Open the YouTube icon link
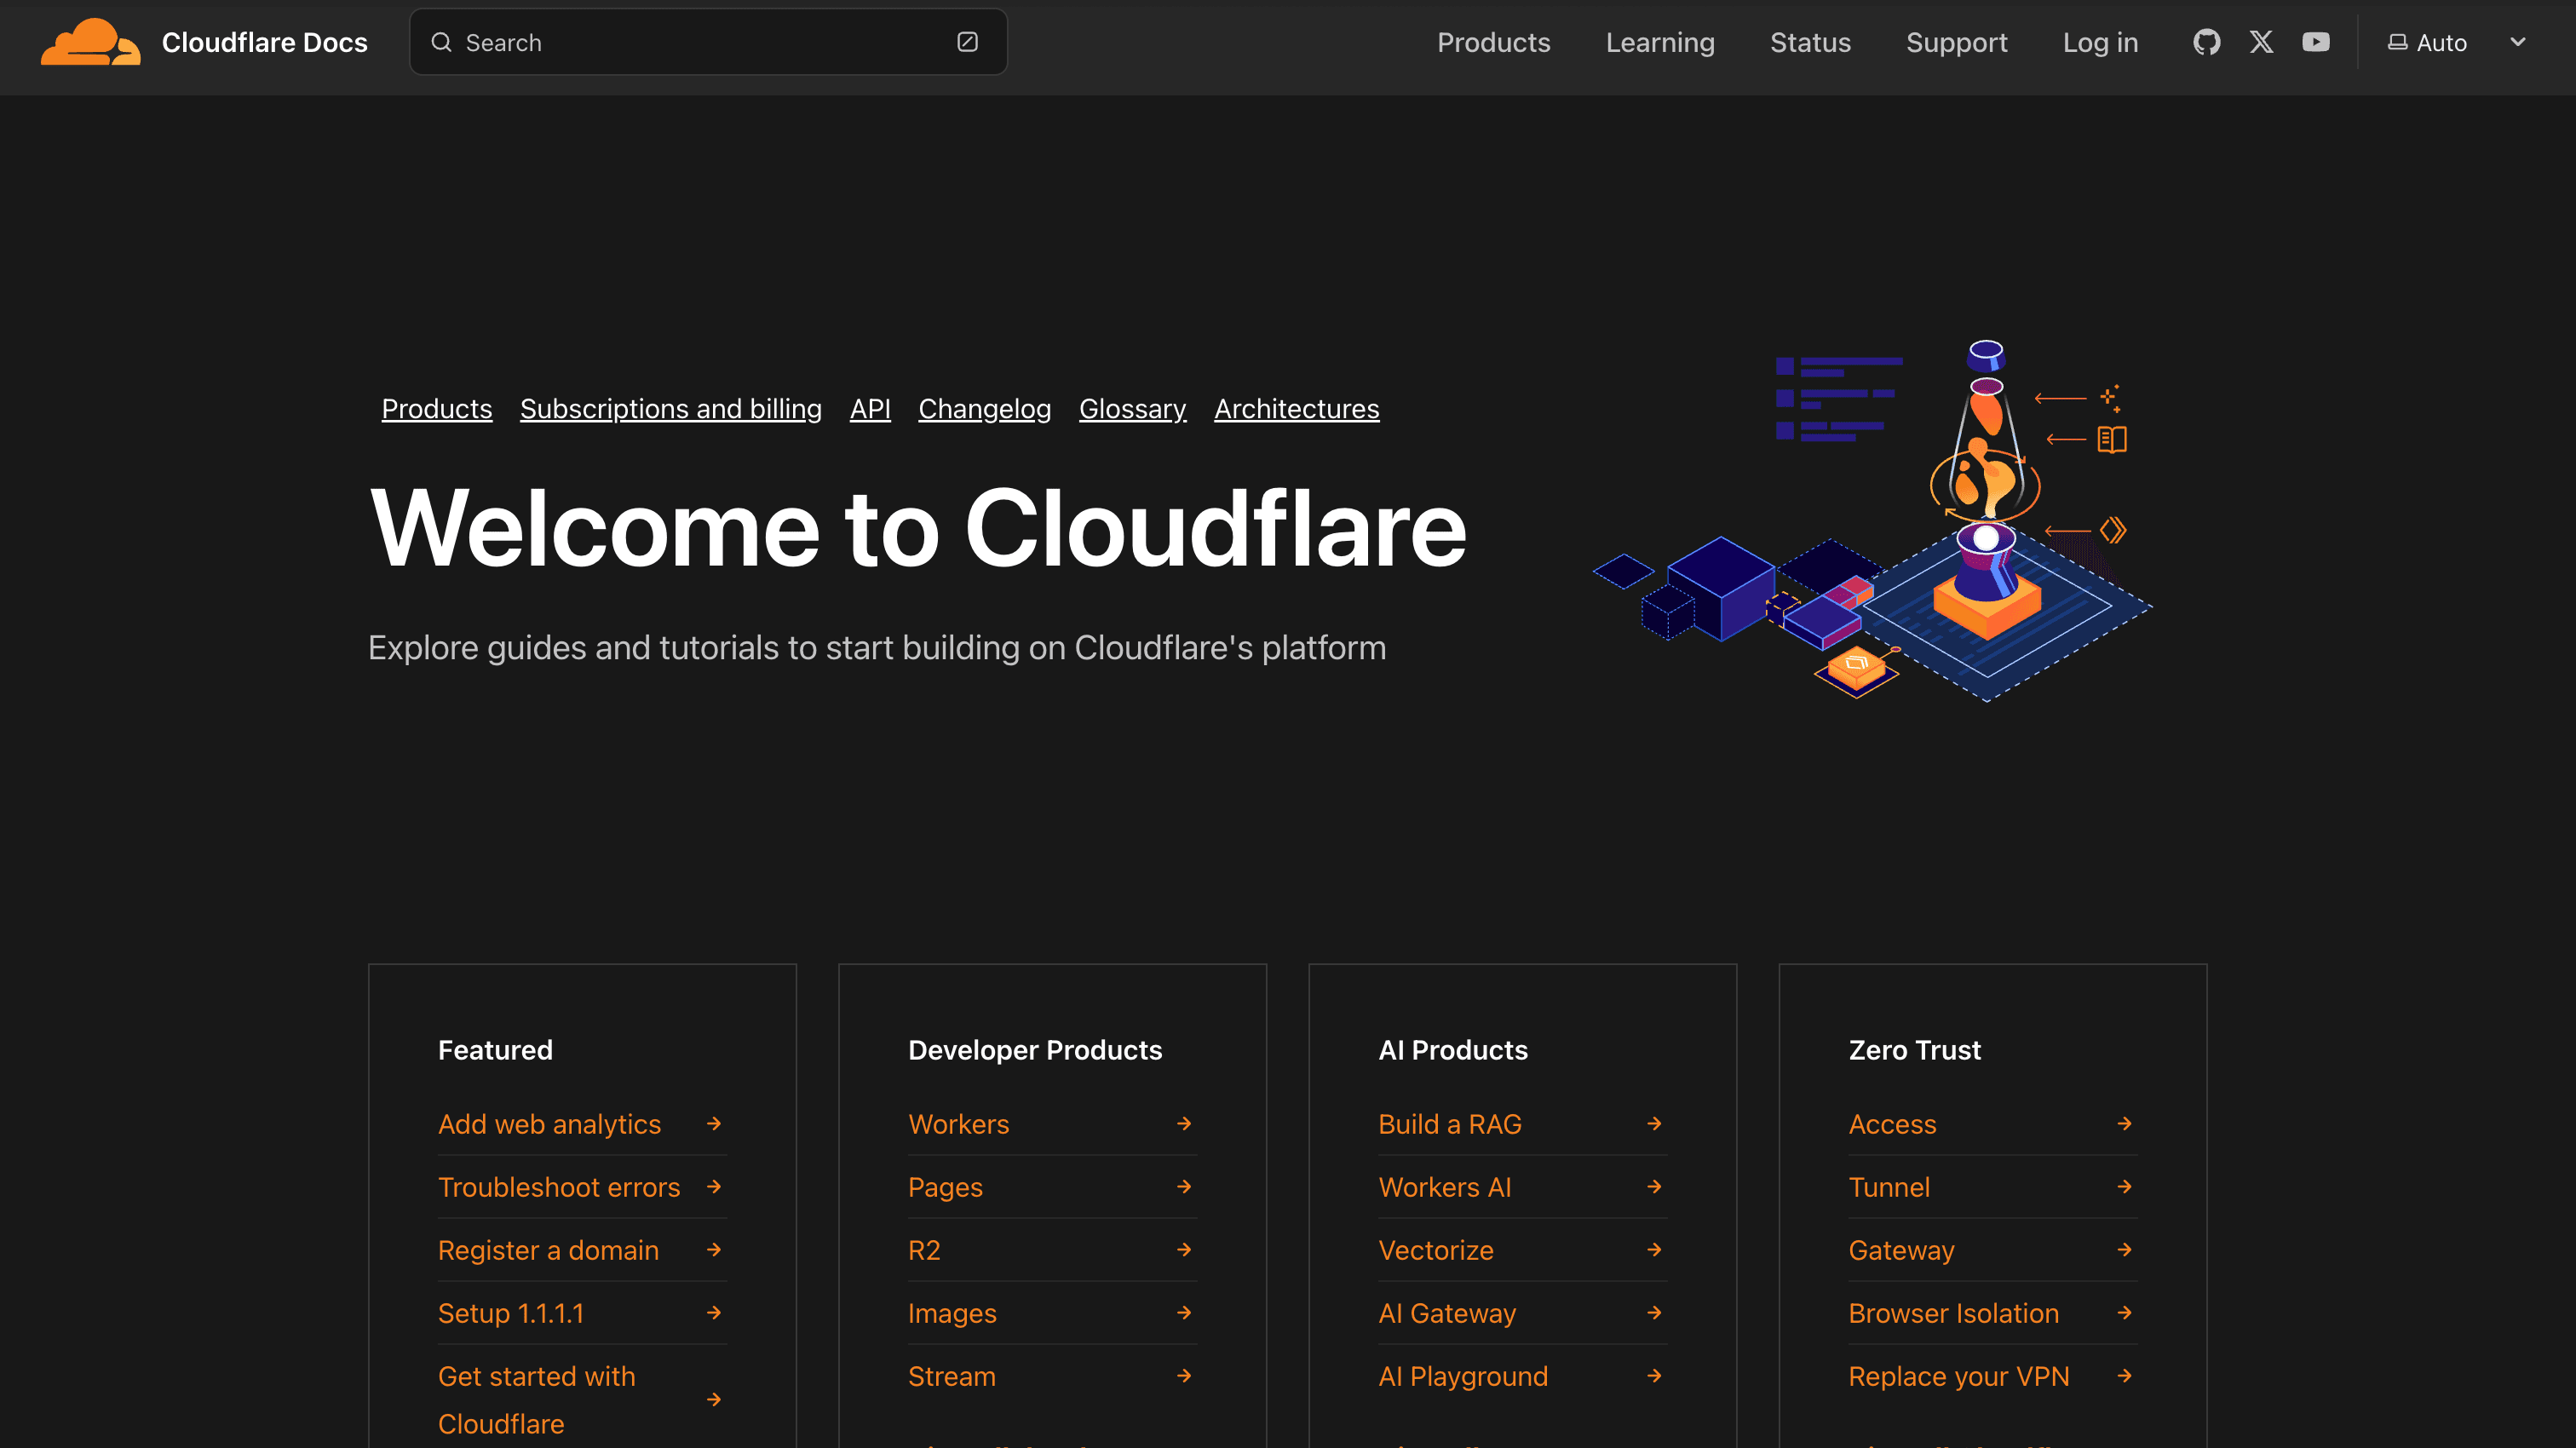2576x1448 pixels. [x=2316, y=42]
